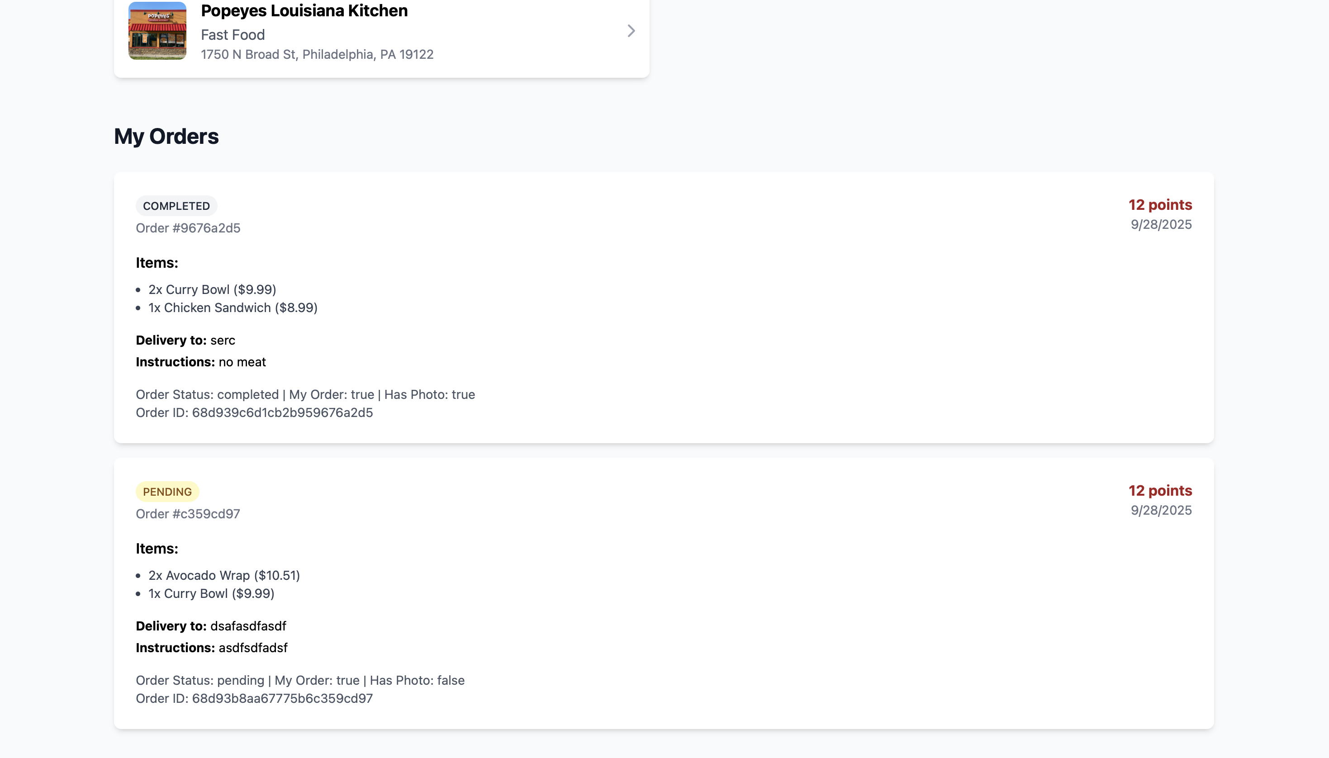
Task: Click the COMPLETED status badge
Action: tap(176, 206)
